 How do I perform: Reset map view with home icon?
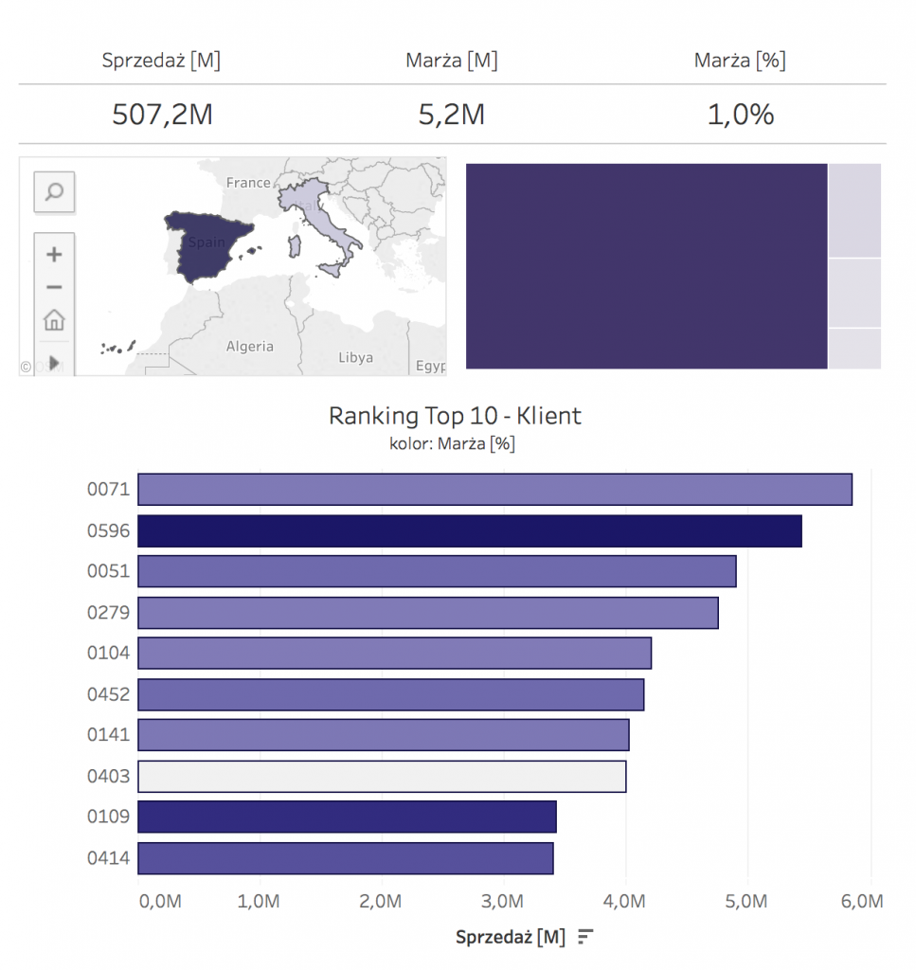click(54, 320)
